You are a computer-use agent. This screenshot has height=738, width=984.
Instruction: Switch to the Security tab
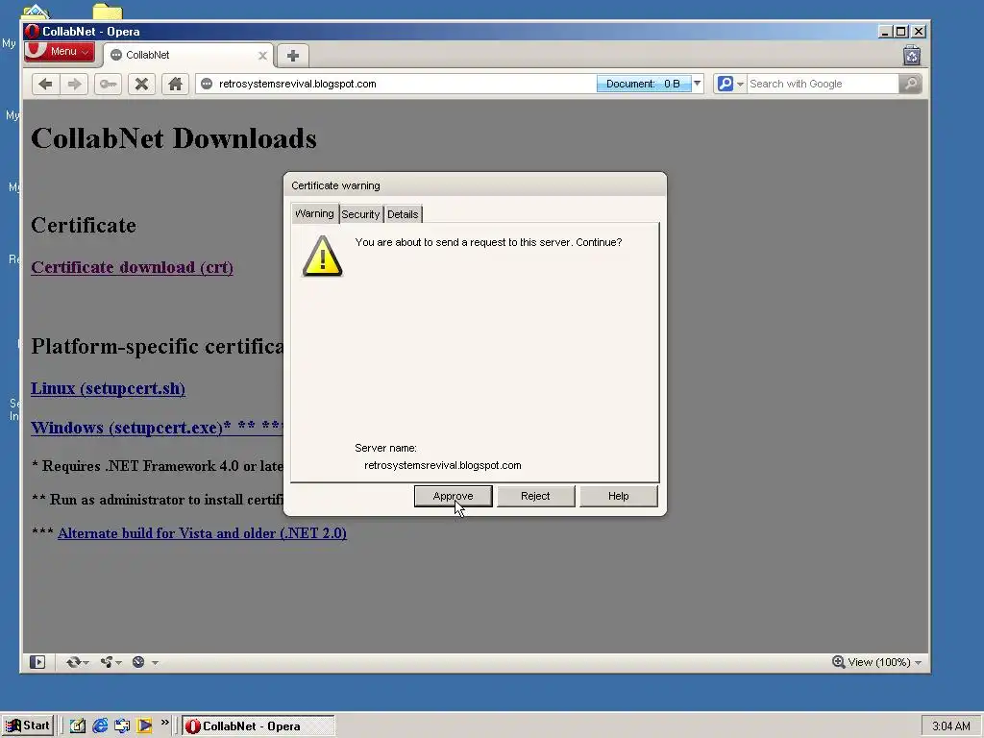361,214
